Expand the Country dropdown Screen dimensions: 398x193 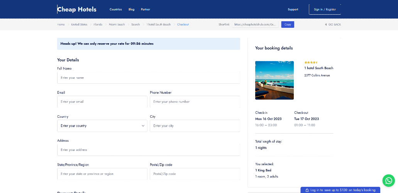coord(102,126)
